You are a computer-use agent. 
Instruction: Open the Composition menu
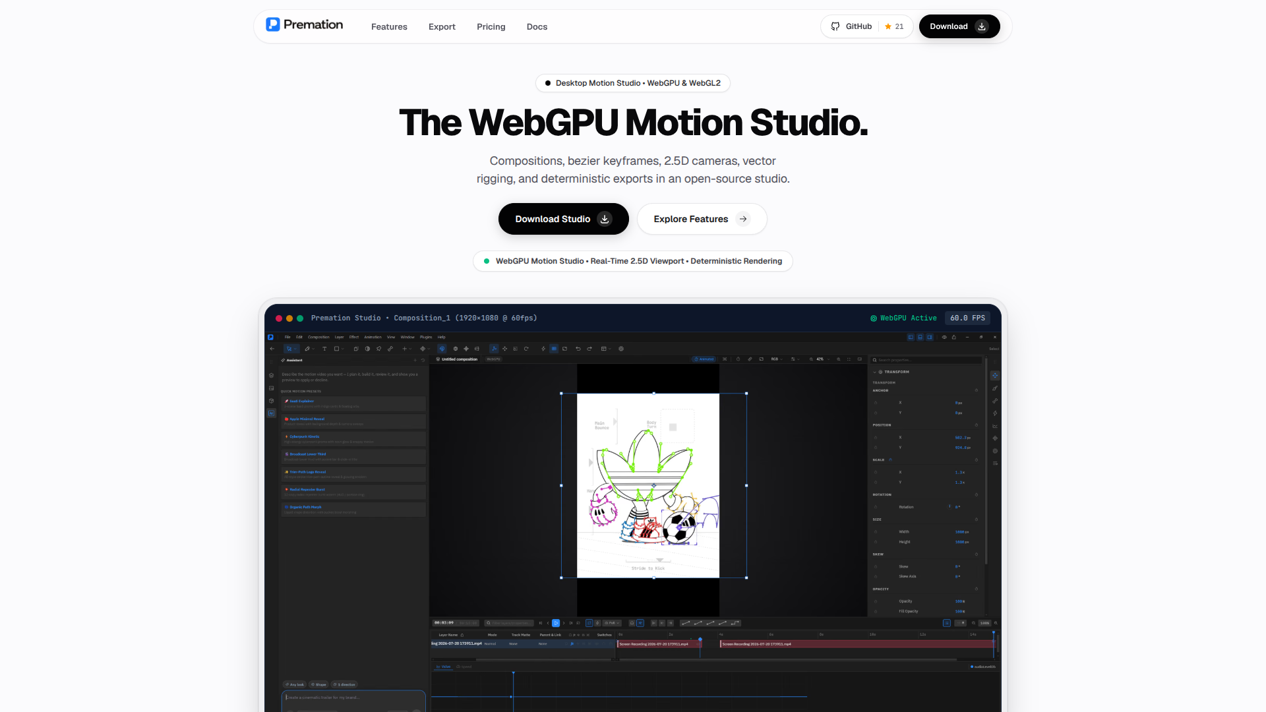tap(318, 337)
